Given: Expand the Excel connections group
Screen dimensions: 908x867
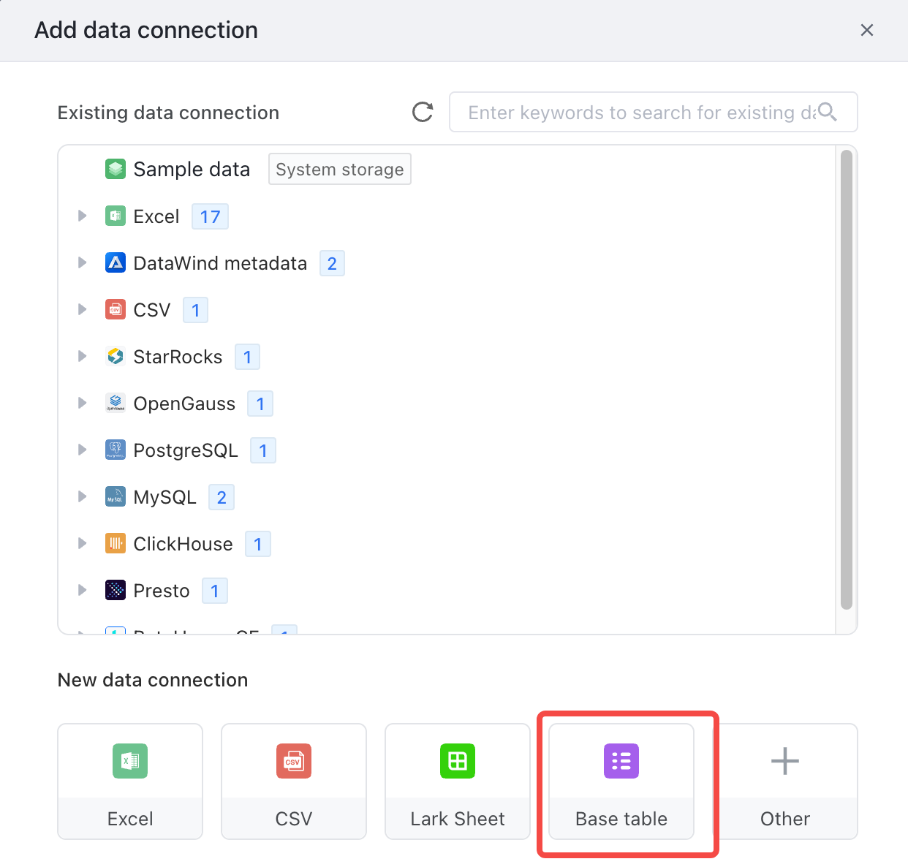Looking at the screenshot, I should 82,216.
